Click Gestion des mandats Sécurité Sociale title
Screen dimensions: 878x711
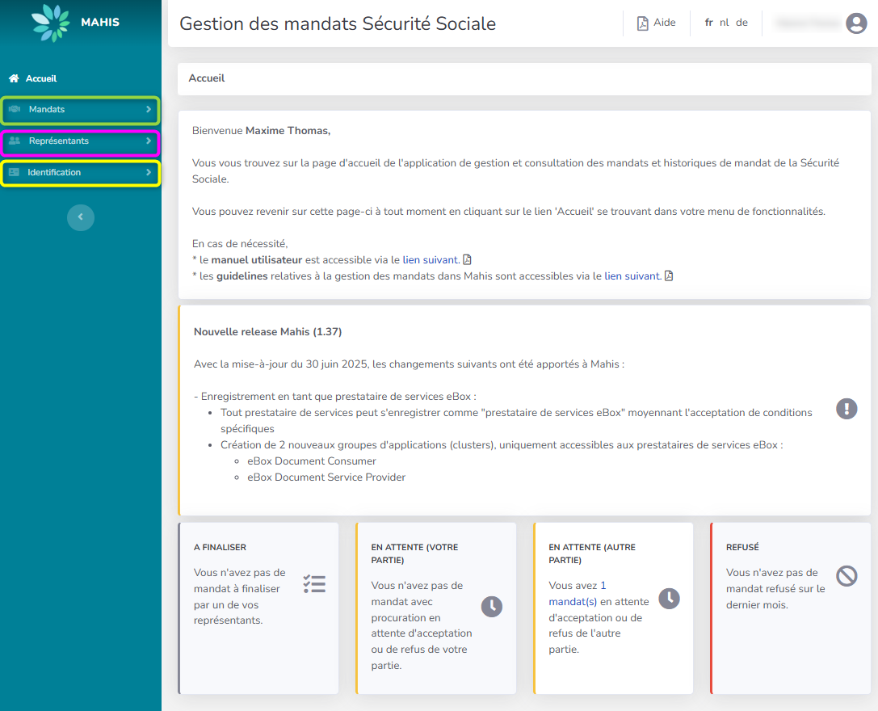[x=338, y=23]
